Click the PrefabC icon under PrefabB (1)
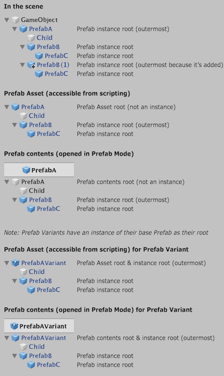 point(39,74)
